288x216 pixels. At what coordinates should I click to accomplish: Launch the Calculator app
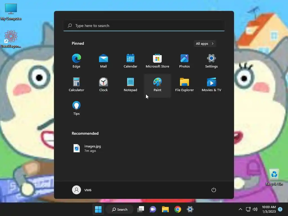tap(76, 85)
